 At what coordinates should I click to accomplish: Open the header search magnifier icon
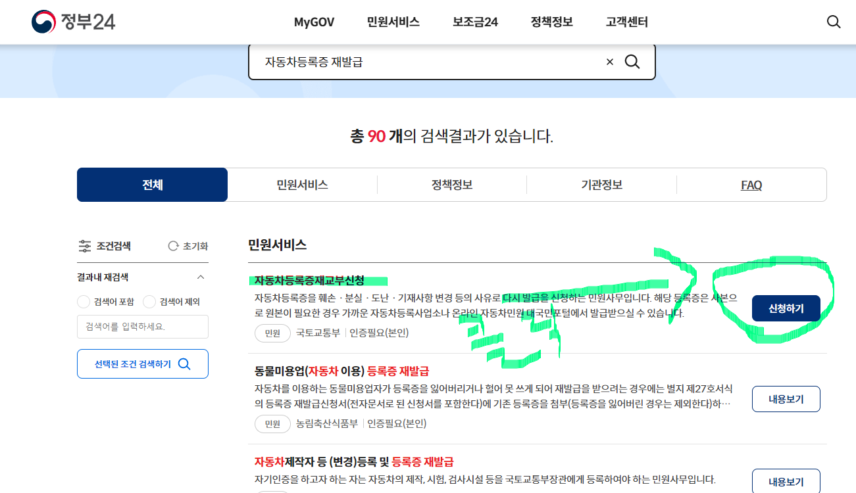click(x=834, y=22)
